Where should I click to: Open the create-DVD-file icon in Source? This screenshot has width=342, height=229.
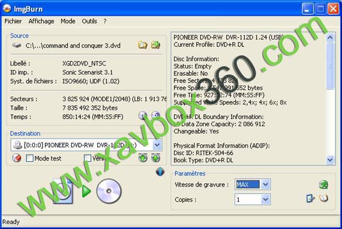155,45
